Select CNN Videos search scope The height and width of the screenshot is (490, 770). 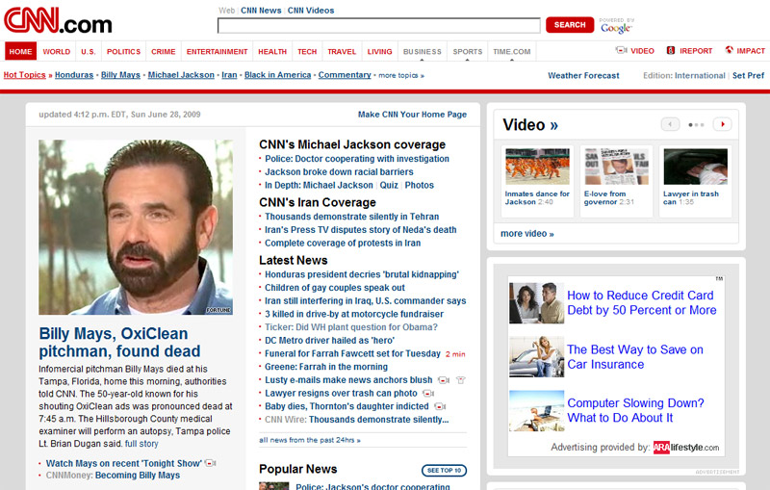click(311, 11)
